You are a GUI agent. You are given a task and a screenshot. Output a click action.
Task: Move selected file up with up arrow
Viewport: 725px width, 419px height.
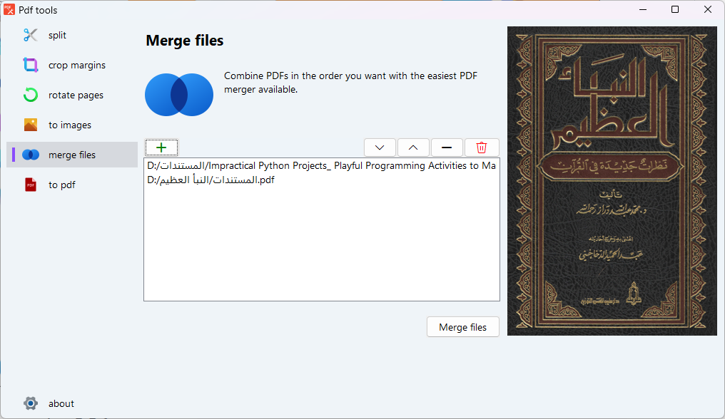click(x=413, y=148)
